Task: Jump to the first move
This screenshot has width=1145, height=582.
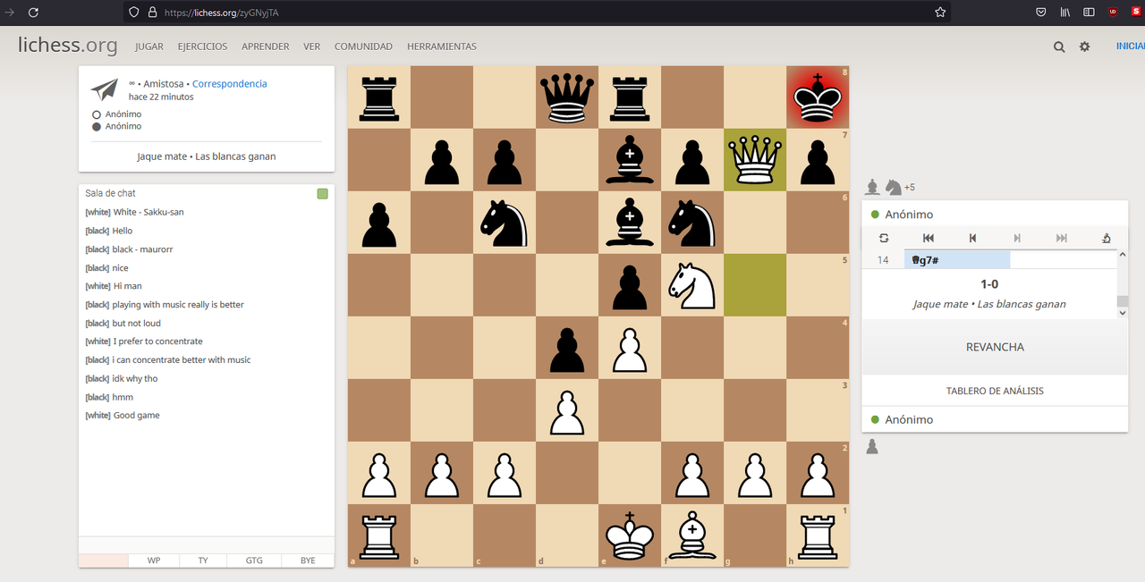Action: pyautogui.click(x=928, y=238)
